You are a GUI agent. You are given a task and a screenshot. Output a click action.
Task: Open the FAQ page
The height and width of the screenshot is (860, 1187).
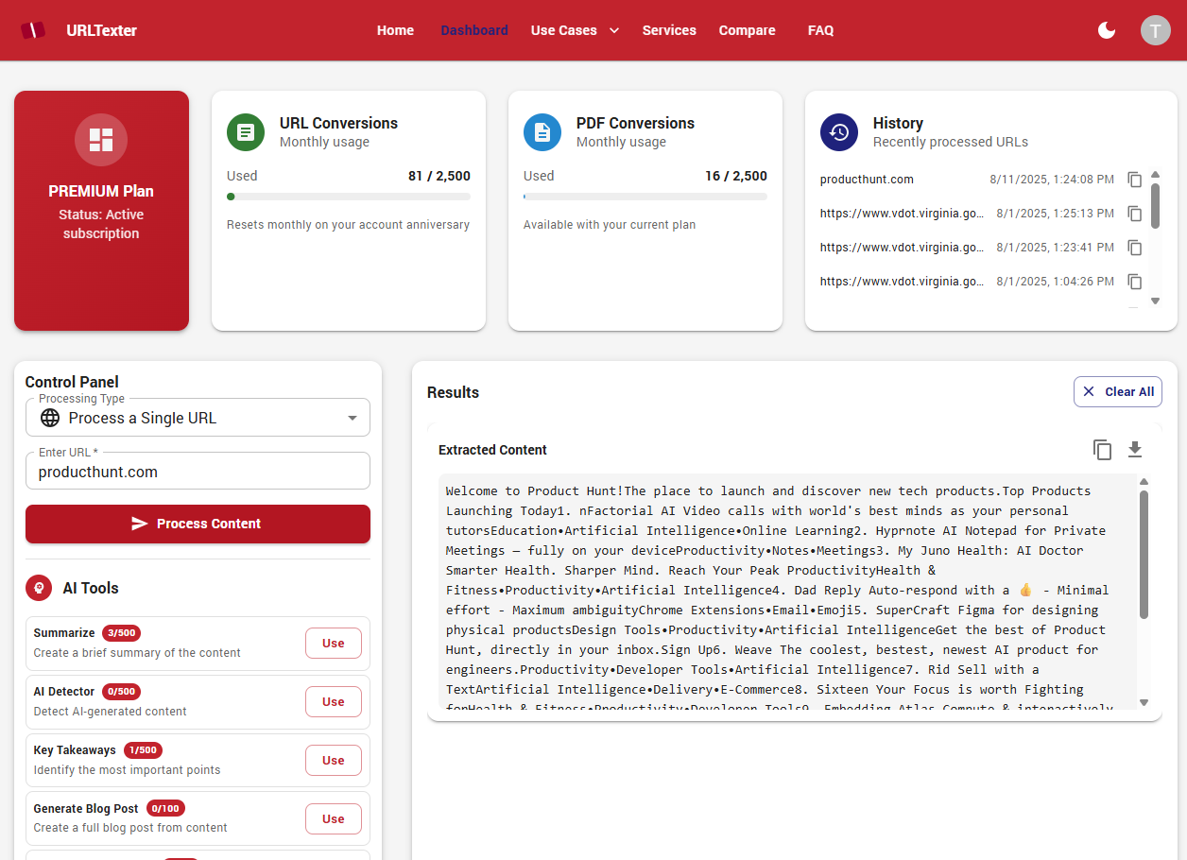pos(820,30)
